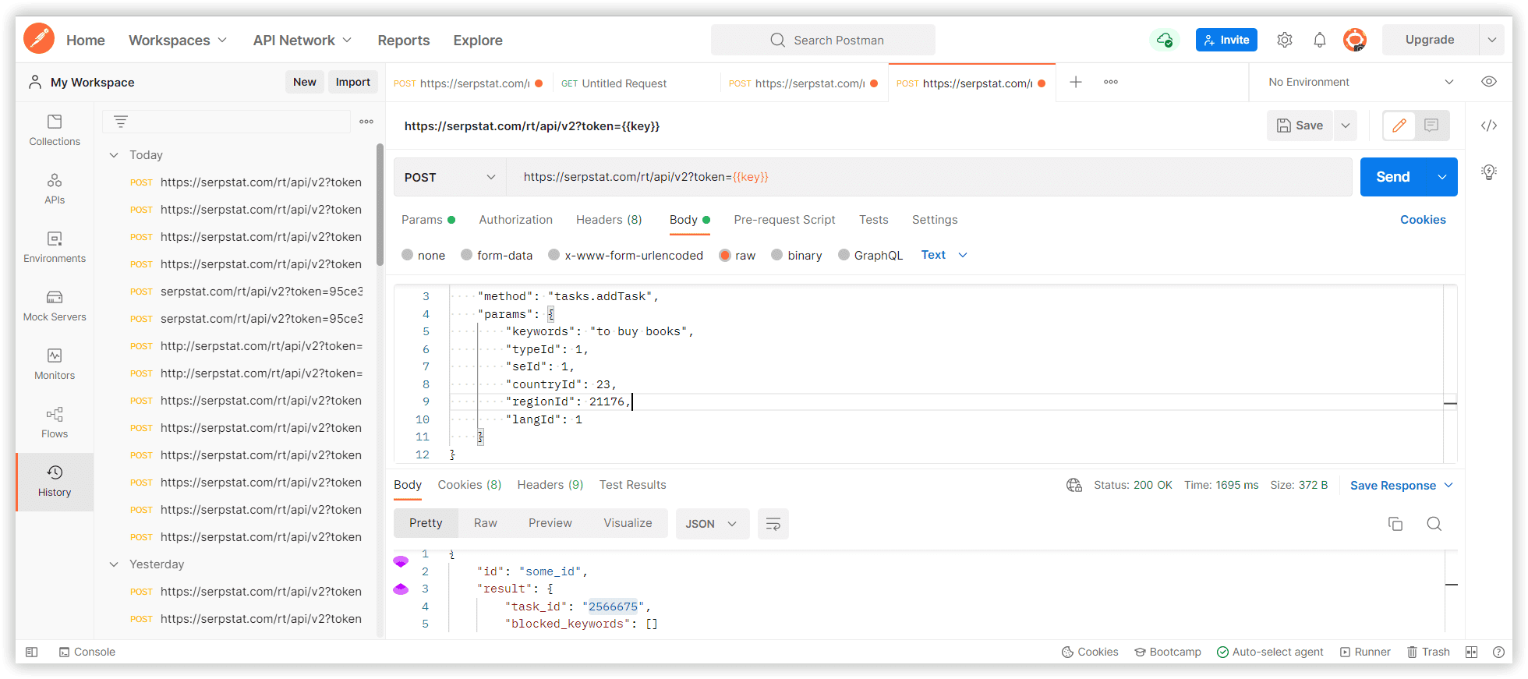Change raw body Text format dropdown

tap(944, 255)
